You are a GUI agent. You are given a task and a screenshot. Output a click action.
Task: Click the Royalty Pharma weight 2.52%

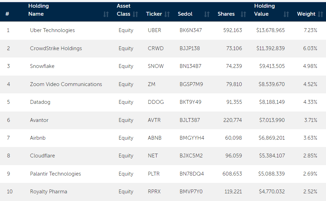[x=310, y=192]
